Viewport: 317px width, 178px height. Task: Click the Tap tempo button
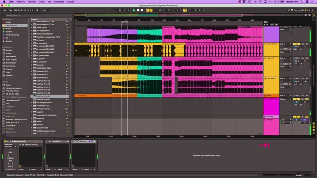[11, 10]
